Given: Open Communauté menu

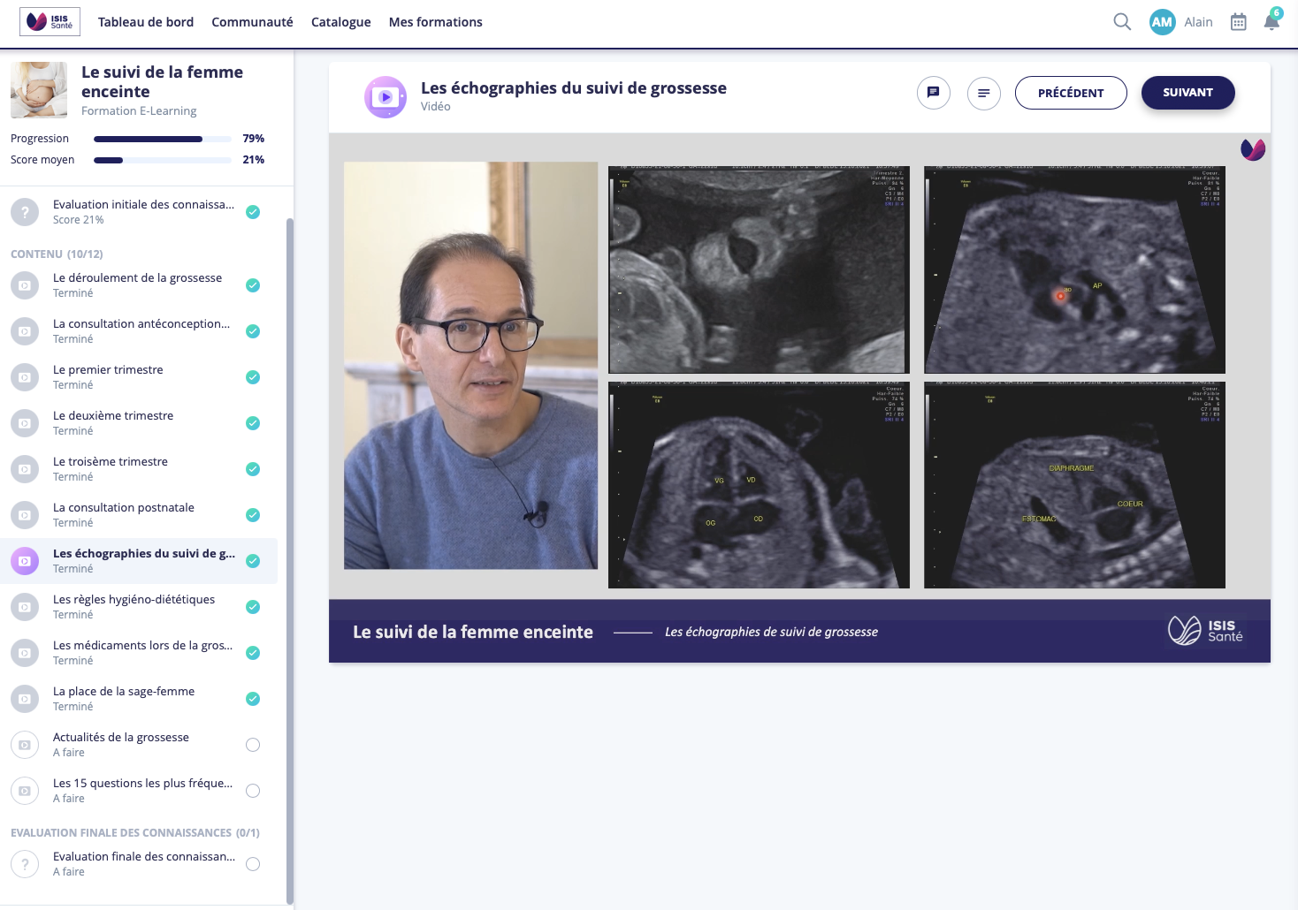Looking at the screenshot, I should (x=252, y=22).
